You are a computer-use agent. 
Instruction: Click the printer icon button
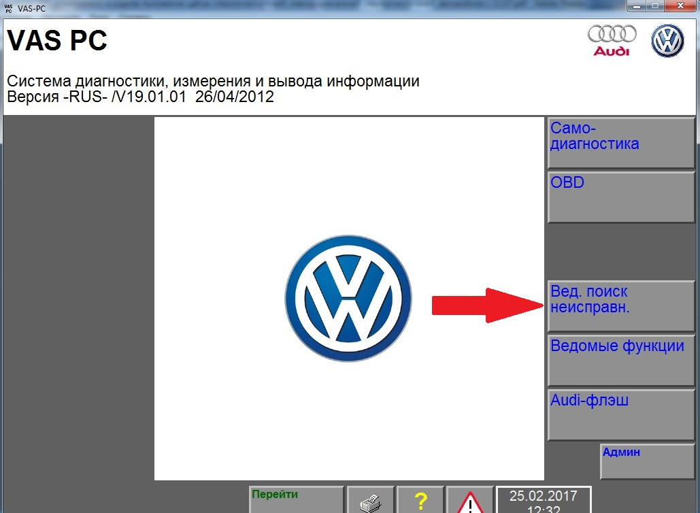[371, 499]
